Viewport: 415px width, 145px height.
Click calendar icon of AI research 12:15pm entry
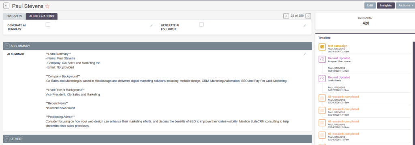(322, 98)
